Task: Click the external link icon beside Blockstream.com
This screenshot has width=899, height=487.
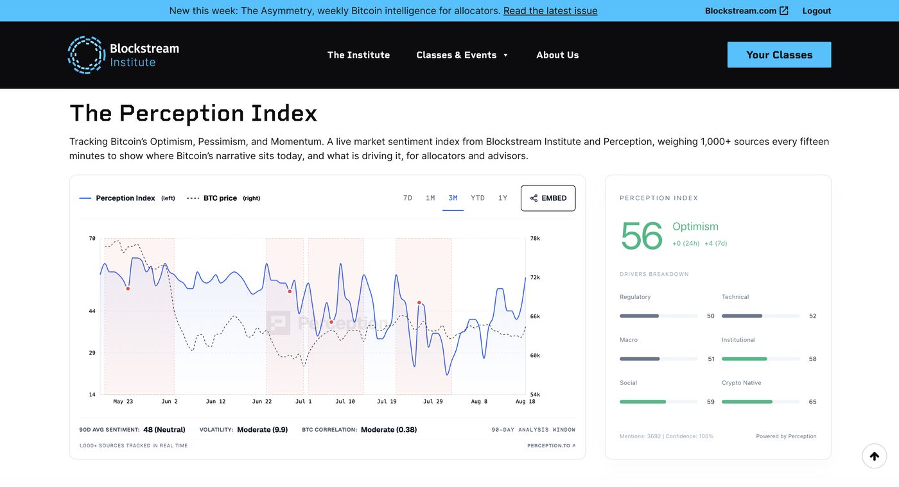Action: [784, 10]
